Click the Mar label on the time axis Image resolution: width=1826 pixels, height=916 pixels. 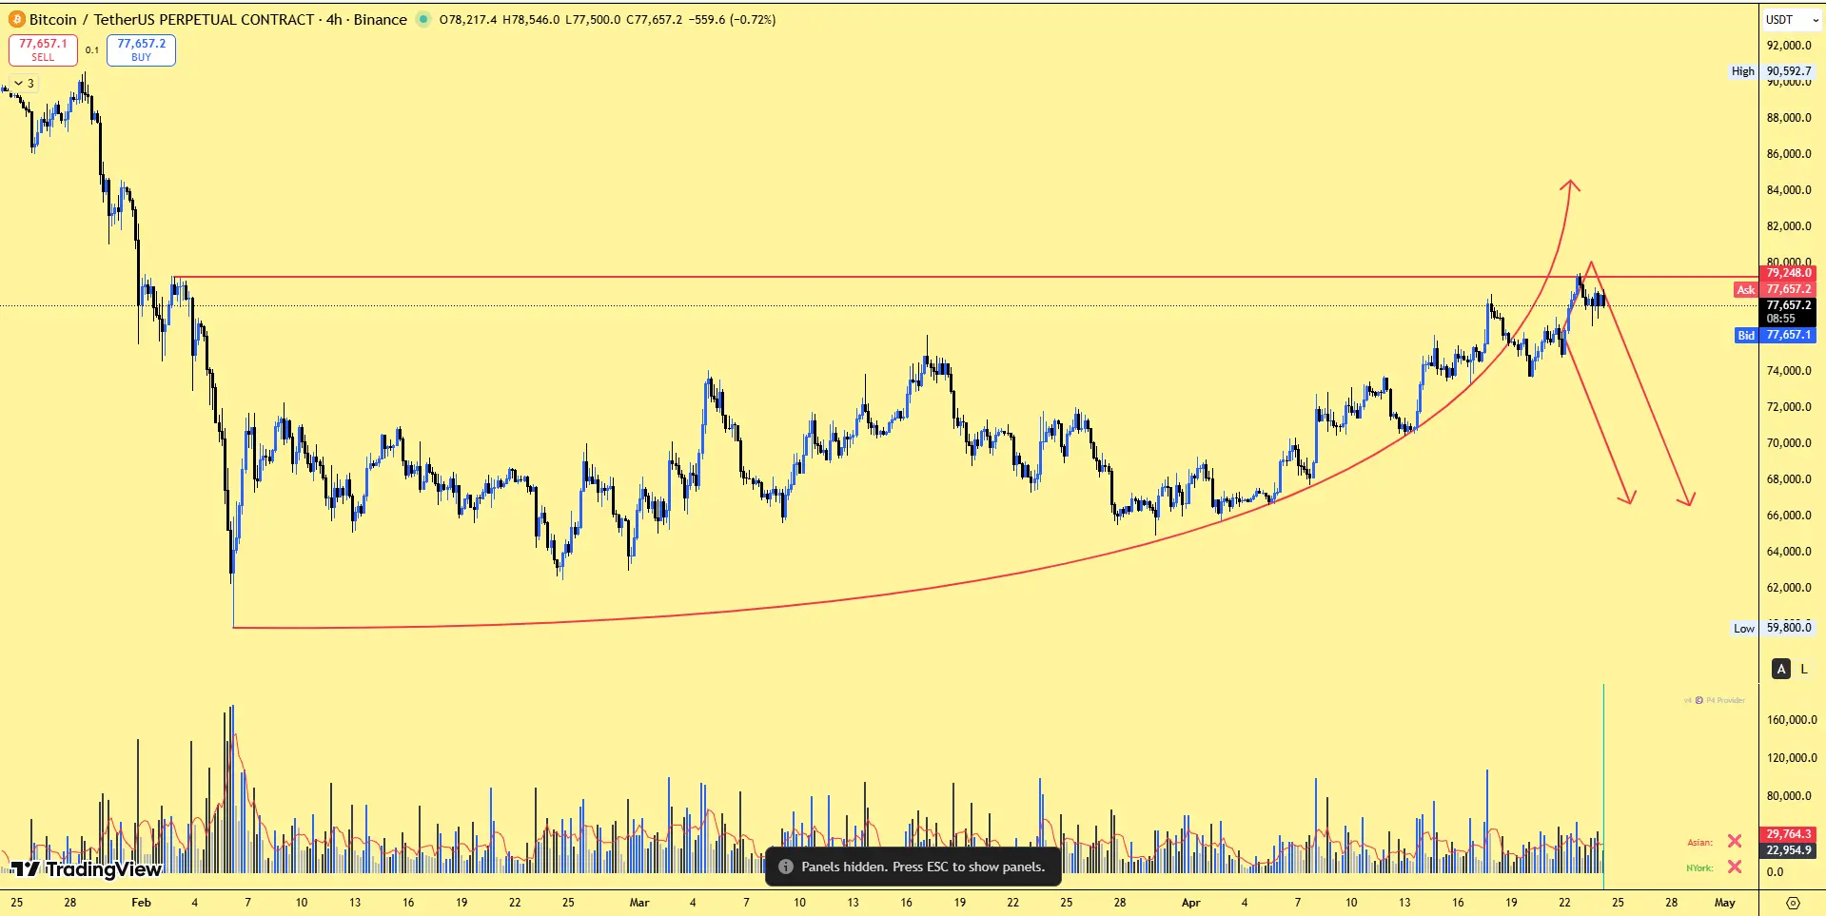pyautogui.click(x=639, y=903)
